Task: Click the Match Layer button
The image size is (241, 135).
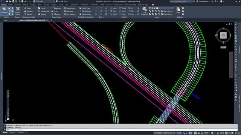Action: (166, 14)
